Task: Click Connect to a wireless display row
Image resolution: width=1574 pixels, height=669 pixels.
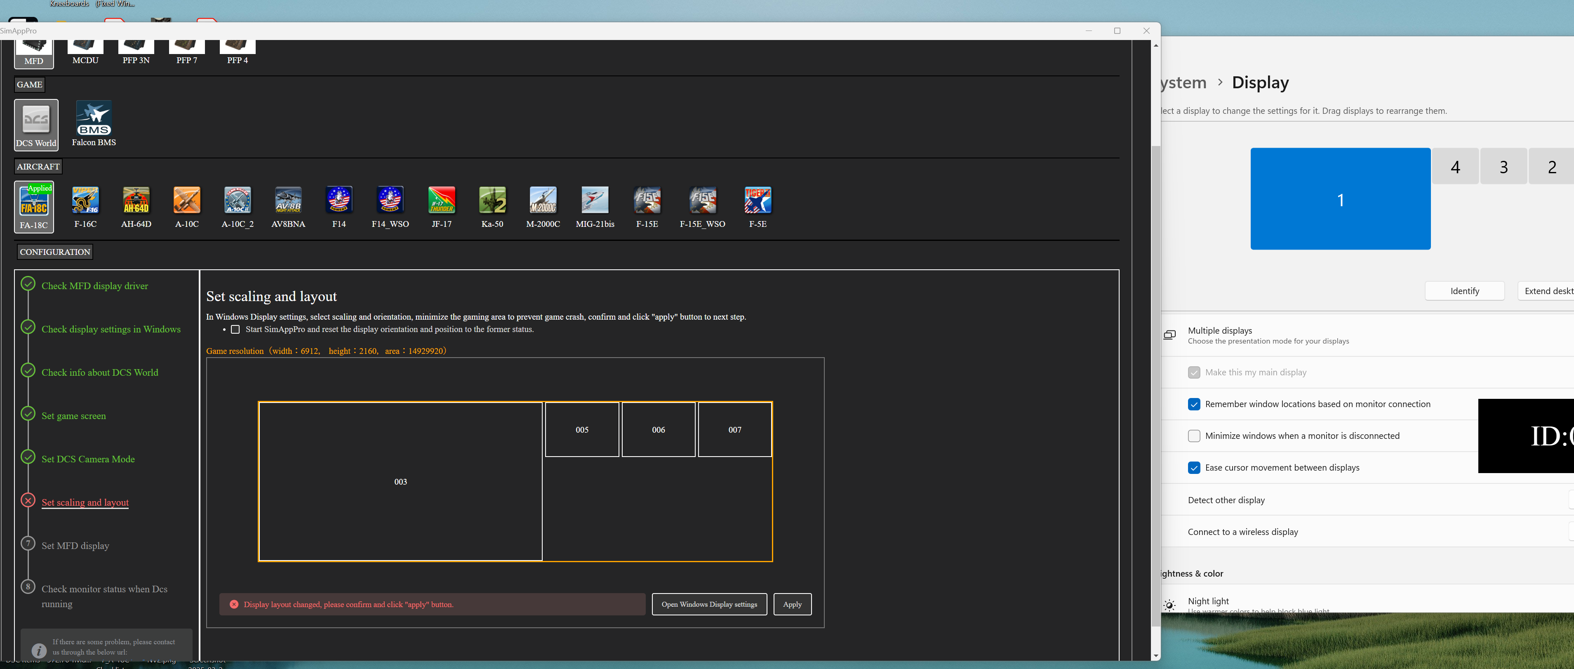Action: pyautogui.click(x=1367, y=532)
